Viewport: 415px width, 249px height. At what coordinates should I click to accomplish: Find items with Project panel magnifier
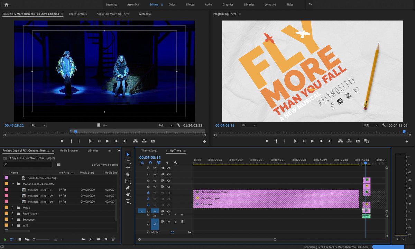91,239
